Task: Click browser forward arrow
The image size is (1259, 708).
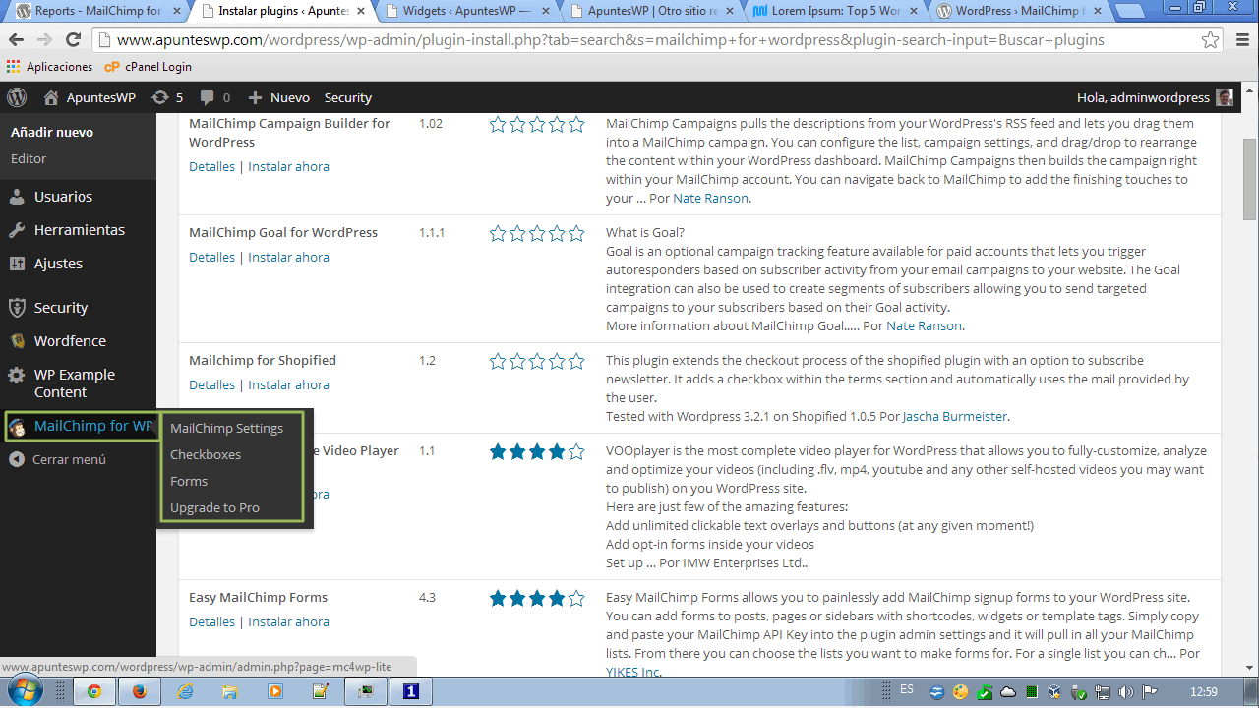Action: pyautogui.click(x=45, y=40)
